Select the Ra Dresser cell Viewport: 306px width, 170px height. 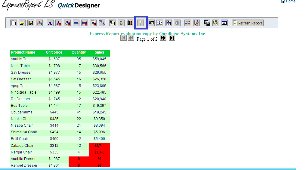[20, 99]
